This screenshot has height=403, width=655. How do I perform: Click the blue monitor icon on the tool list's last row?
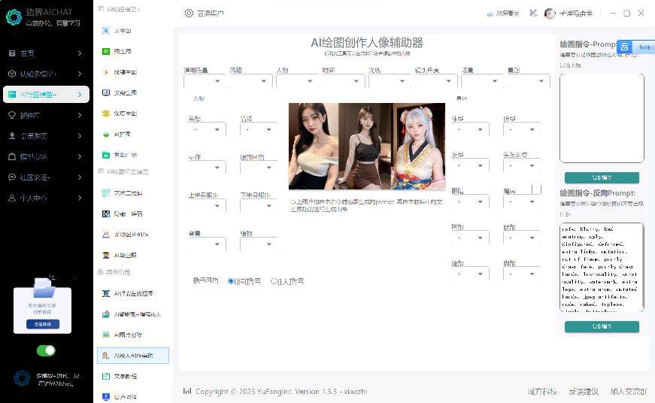(106, 396)
